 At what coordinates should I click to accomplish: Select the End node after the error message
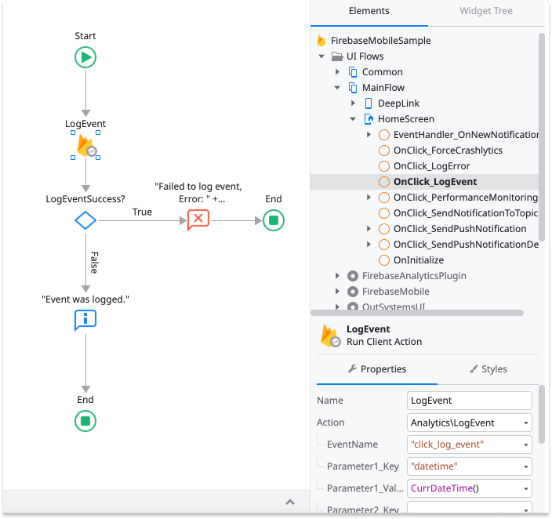tap(274, 220)
